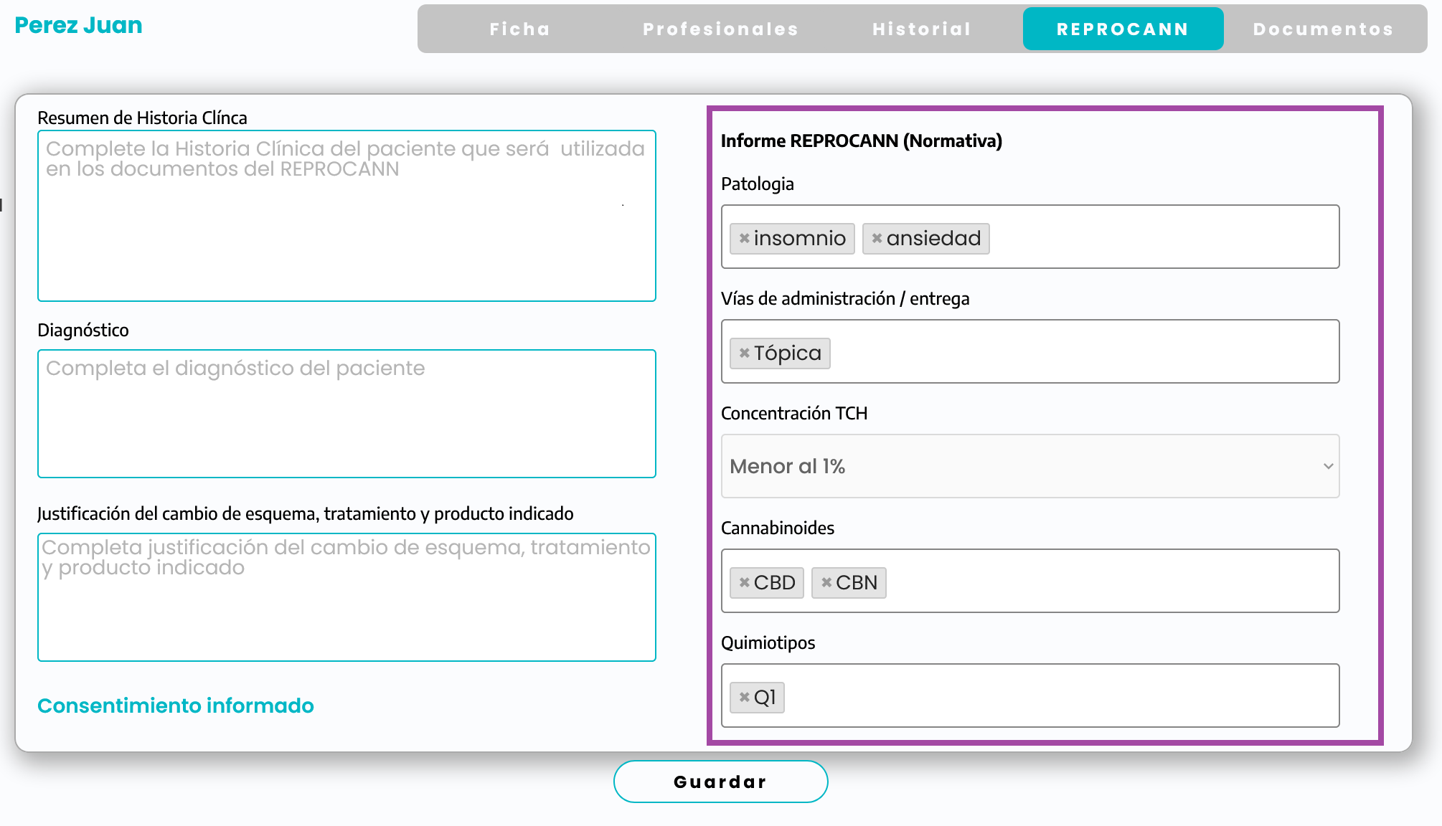Remove the CBD cannabinoid tag x
Image resolution: width=1442 pixels, height=826 pixels.
tap(744, 582)
